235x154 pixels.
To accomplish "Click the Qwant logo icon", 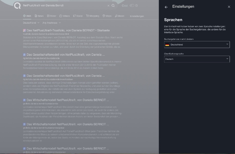I will click(x=17, y=6).
